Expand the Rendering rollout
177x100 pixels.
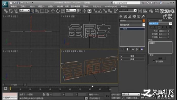(x=132, y=56)
